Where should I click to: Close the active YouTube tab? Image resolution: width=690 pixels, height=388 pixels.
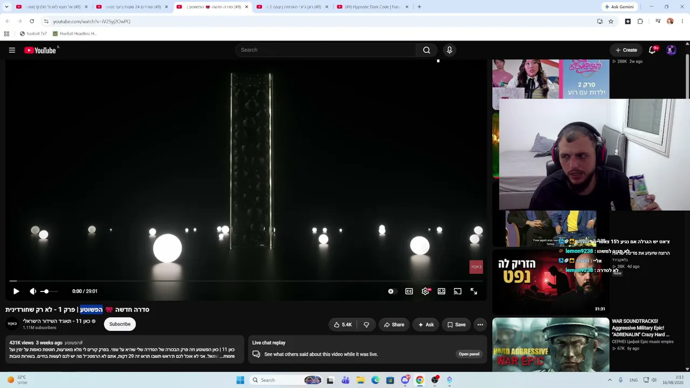tap(246, 7)
